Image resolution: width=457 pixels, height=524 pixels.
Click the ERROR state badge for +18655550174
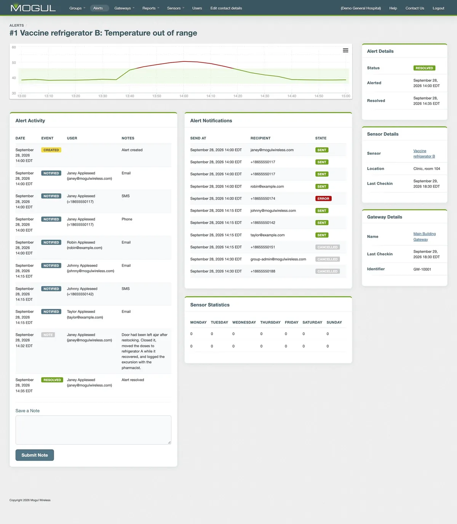(x=323, y=199)
